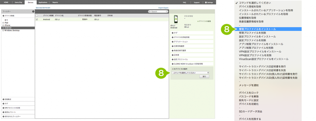This screenshot has height=121, width=316.
Task: Expand the 証明書 section
Action: pyautogui.click(x=192, y=55)
